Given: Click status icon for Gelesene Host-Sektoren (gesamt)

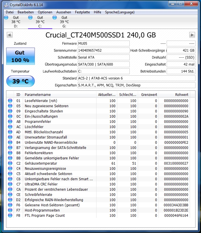Looking at the screenshot, I should coord(10,205).
